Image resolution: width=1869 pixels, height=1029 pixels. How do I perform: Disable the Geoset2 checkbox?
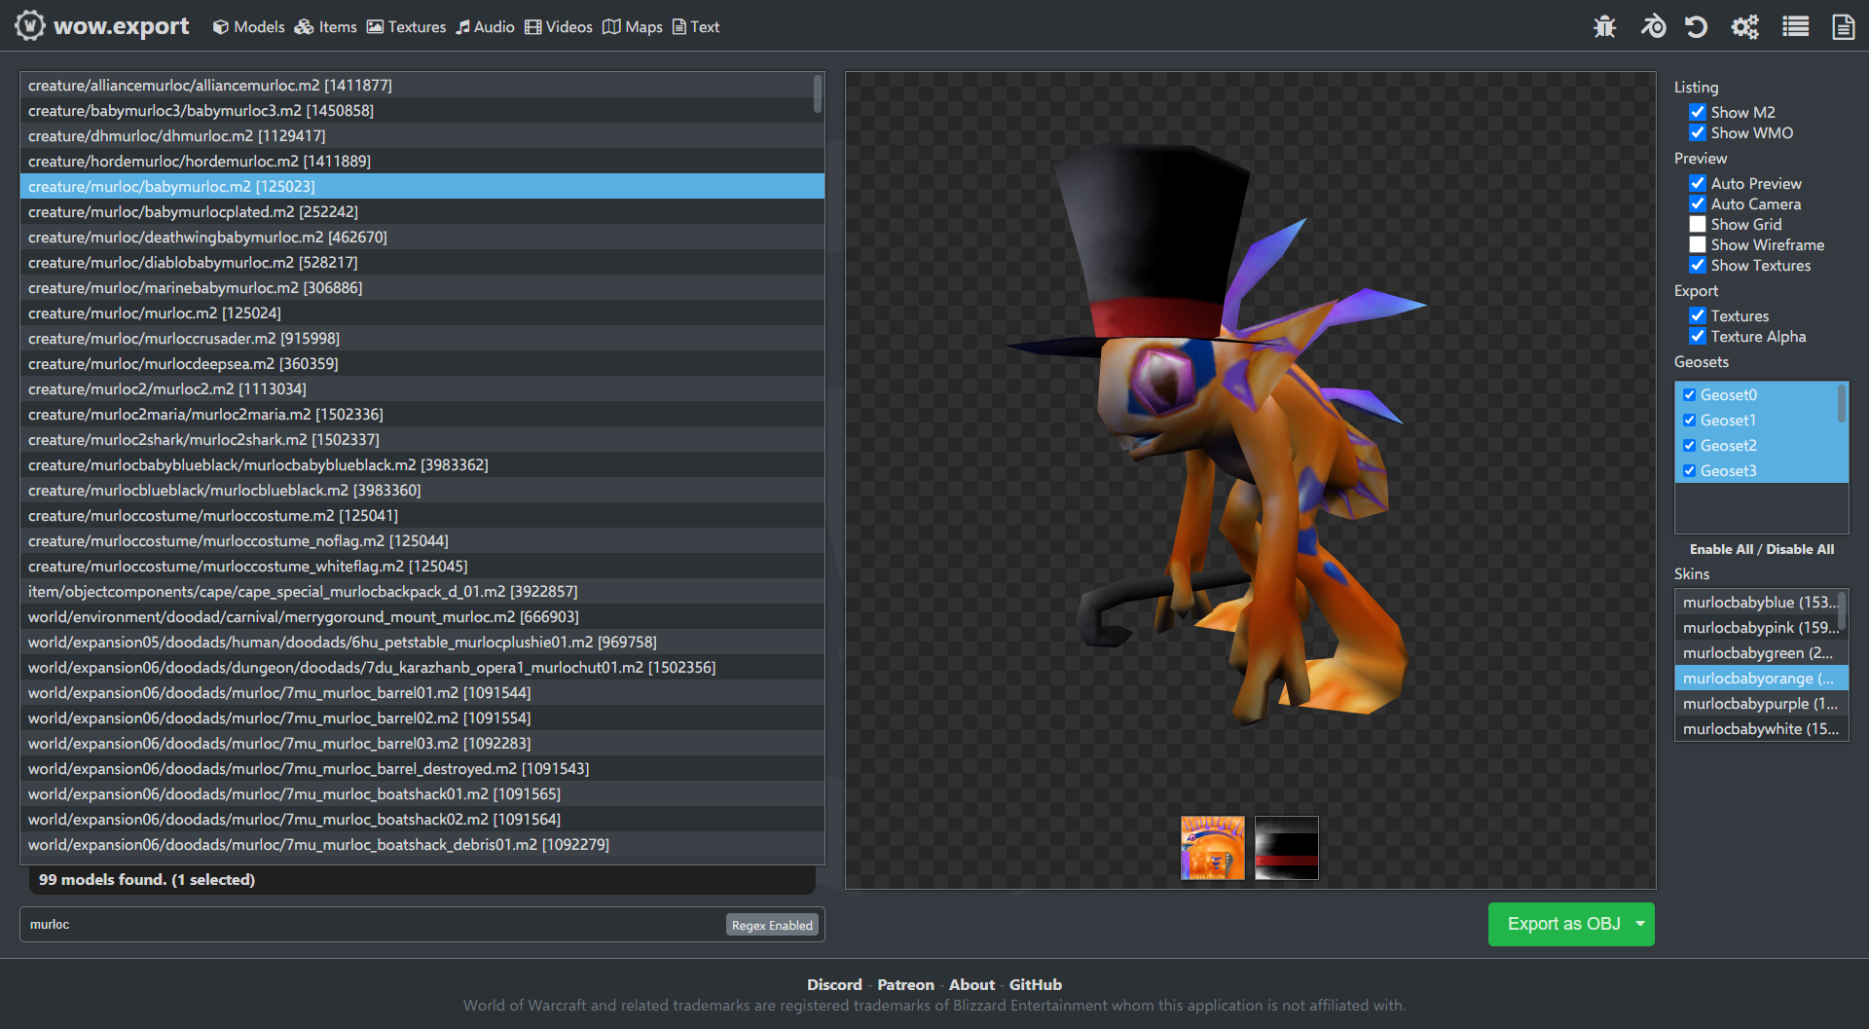(x=1690, y=446)
